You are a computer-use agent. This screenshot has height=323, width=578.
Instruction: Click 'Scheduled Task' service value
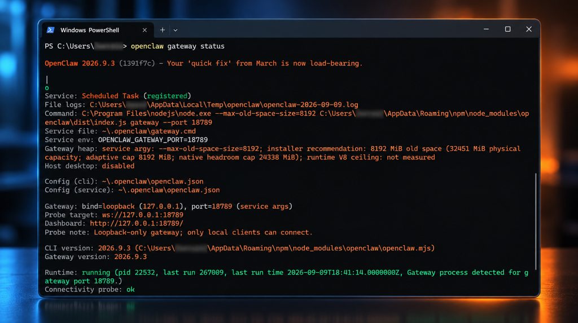110,96
